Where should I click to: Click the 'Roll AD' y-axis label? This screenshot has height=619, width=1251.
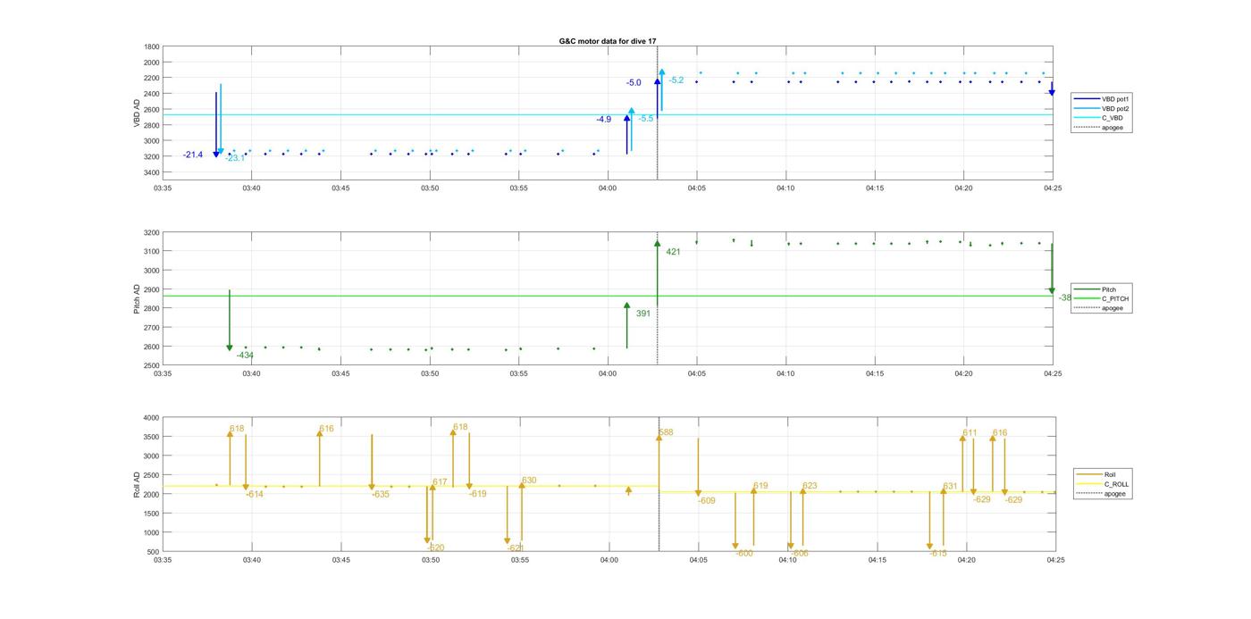click(138, 484)
